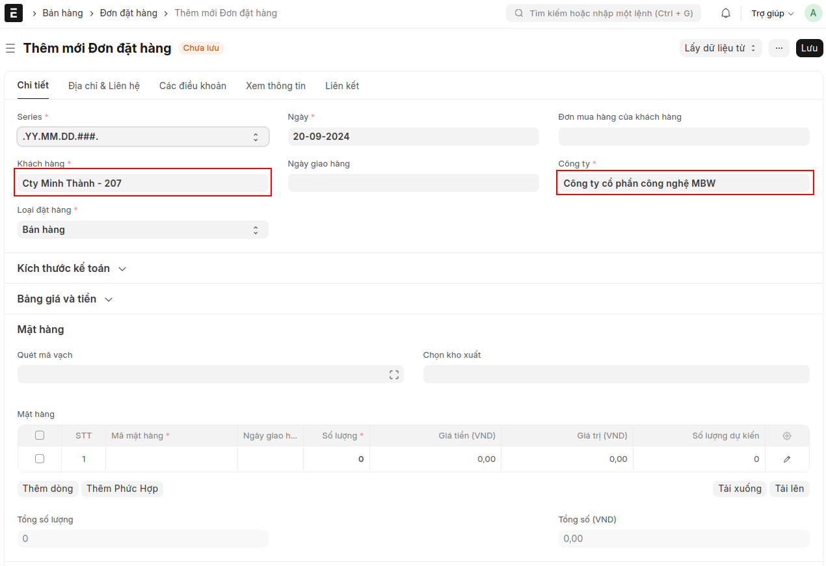Open the Lấy dữ liệu từ dropdown button
Image resolution: width=826 pixels, height=566 pixels.
click(720, 48)
